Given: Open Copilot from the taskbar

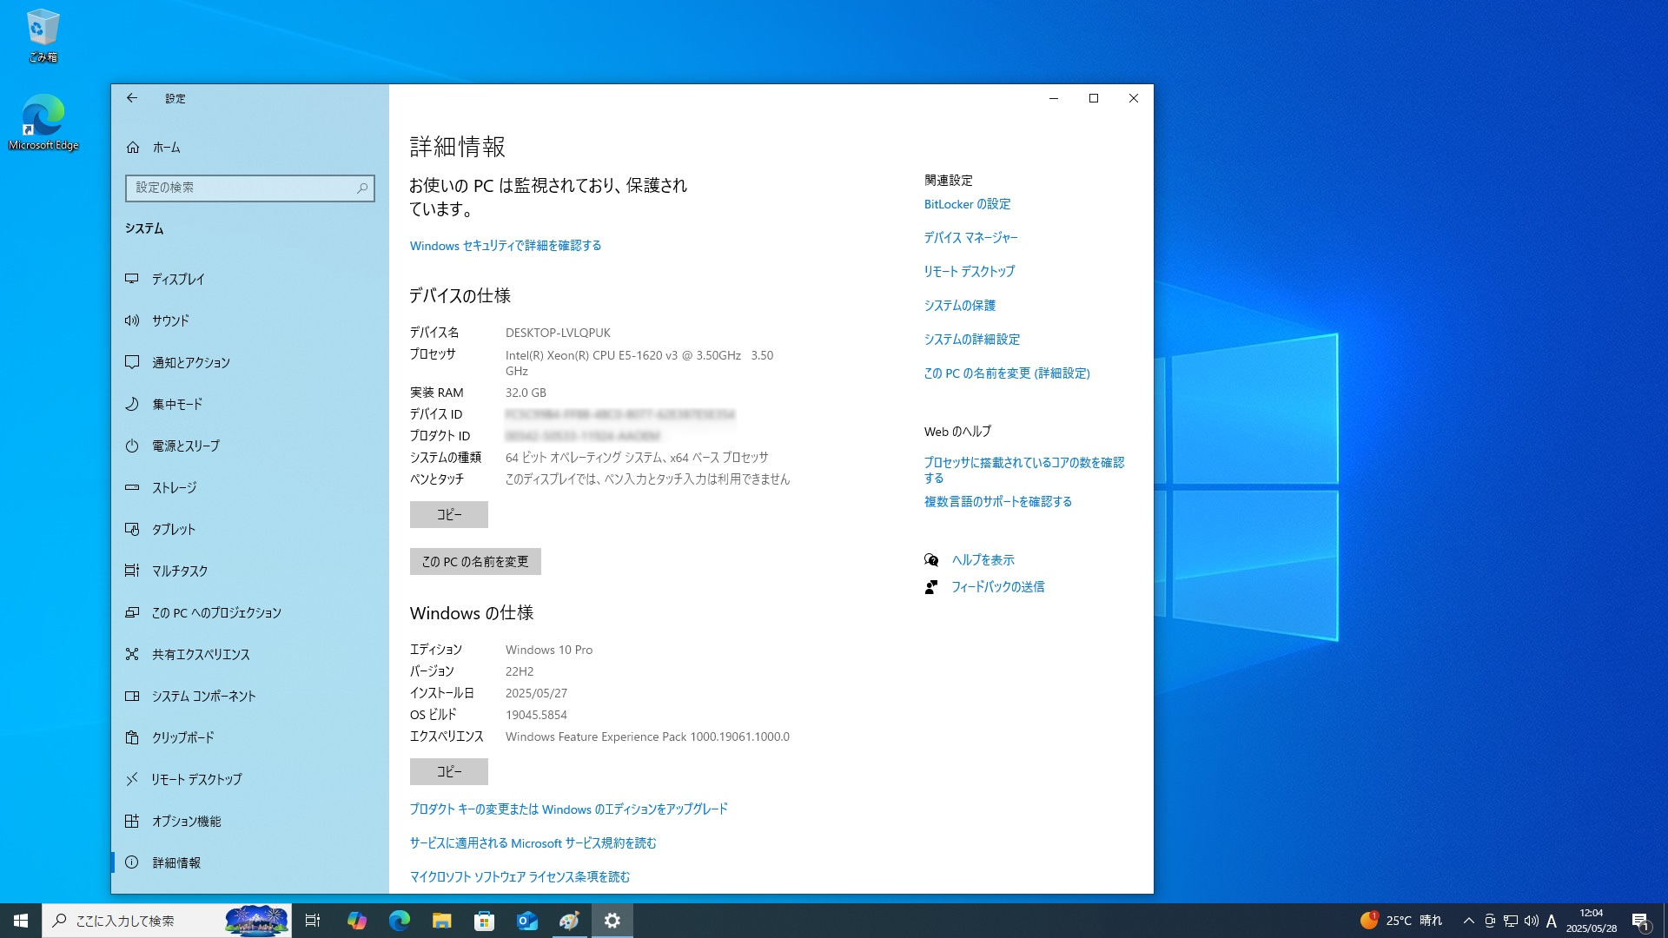Looking at the screenshot, I should coord(356,921).
